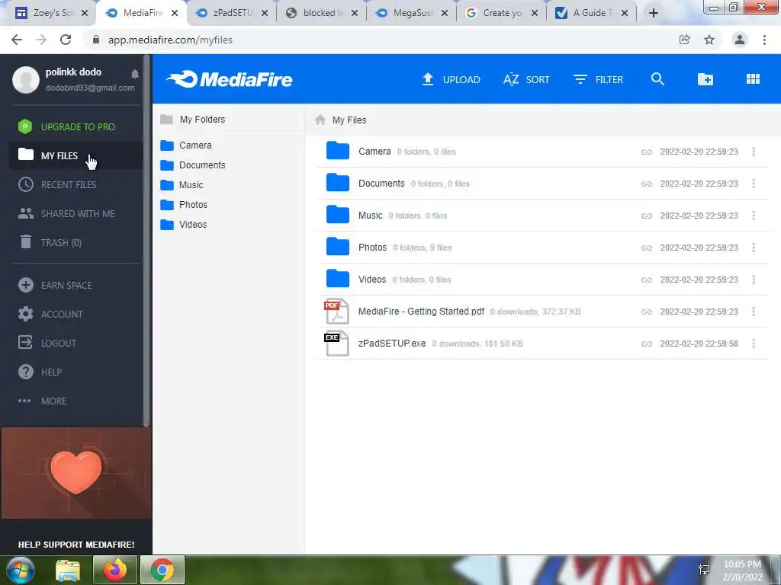Click the share link icon for Photos
781x585 pixels.
[647, 248]
